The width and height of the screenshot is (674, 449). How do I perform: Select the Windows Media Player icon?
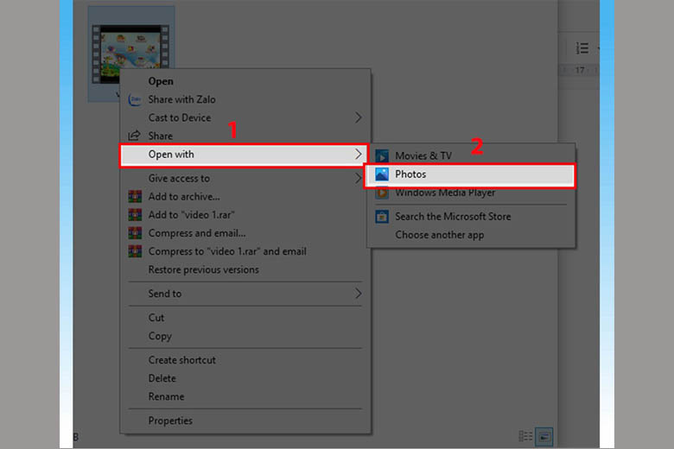382,193
